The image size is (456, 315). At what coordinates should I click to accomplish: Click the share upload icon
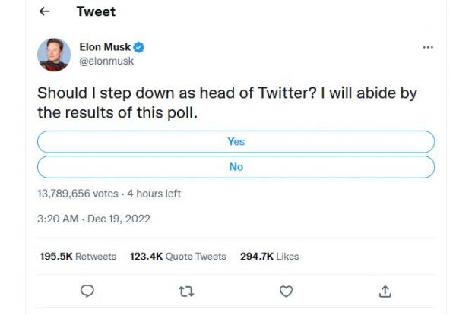coord(385,291)
